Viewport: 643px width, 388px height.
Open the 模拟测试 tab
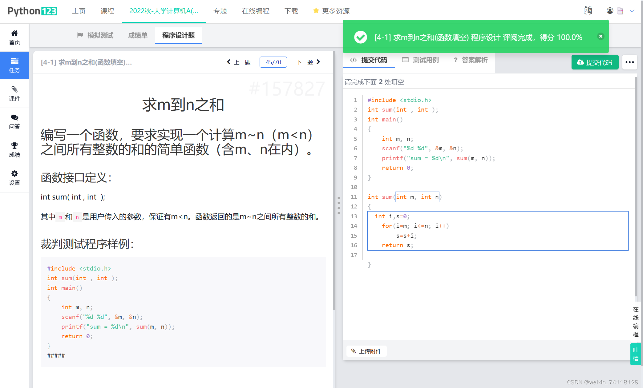[x=95, y=35]
